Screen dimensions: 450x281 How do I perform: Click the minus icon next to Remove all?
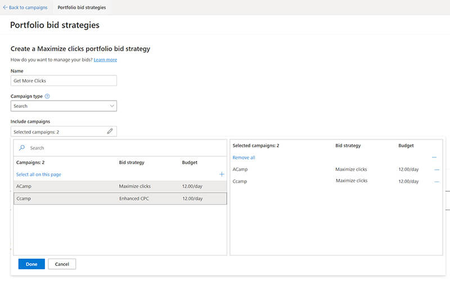click(x=434, y=157)
